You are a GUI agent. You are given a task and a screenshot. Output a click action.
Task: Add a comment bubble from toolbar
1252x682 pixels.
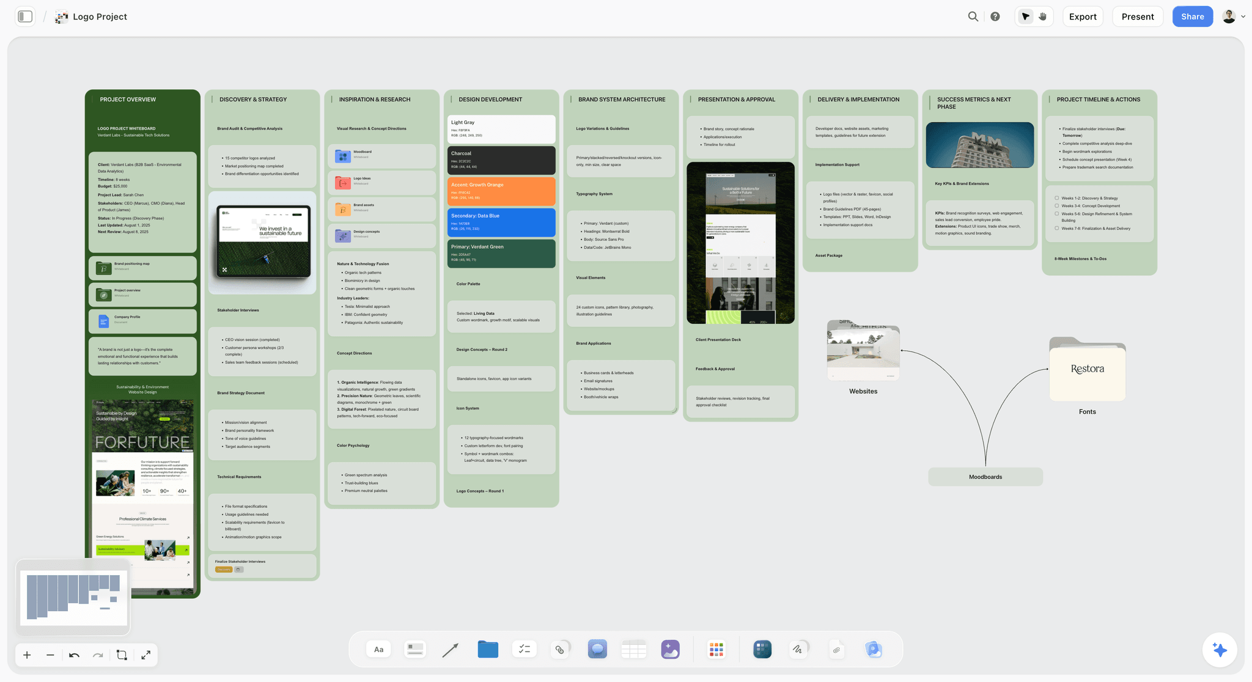[597, 650]
